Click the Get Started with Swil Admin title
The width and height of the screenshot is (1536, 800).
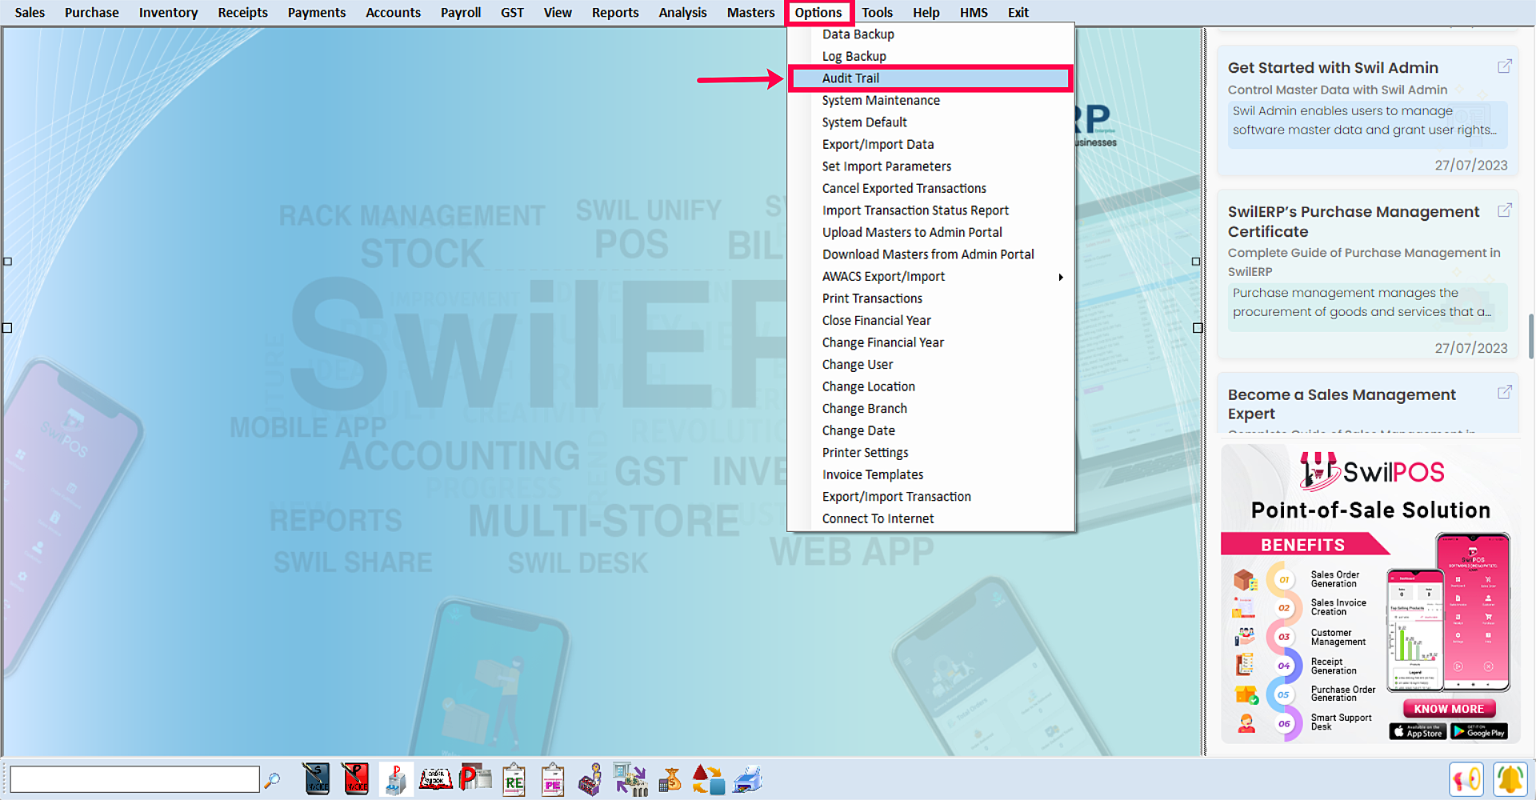coord(1333,68)
